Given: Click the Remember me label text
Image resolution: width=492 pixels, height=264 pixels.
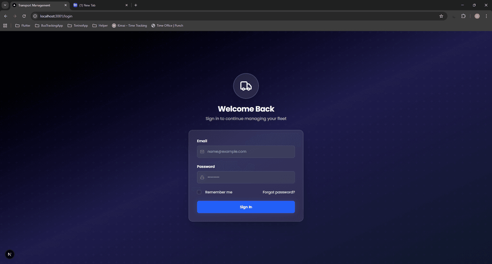Looking at the screenshot, I should (x=219, y=192).
